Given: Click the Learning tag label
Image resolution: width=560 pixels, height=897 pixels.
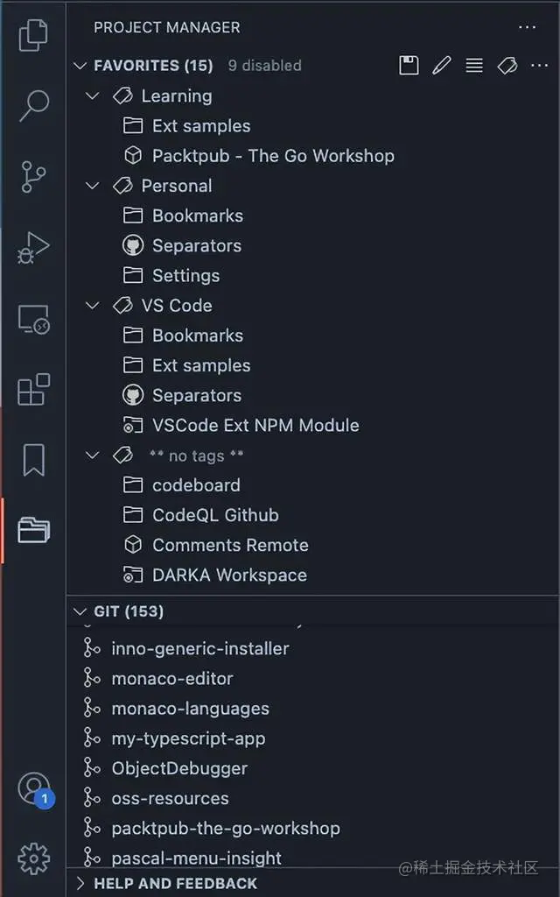Looking at the screenshot, I should point(177,96).
